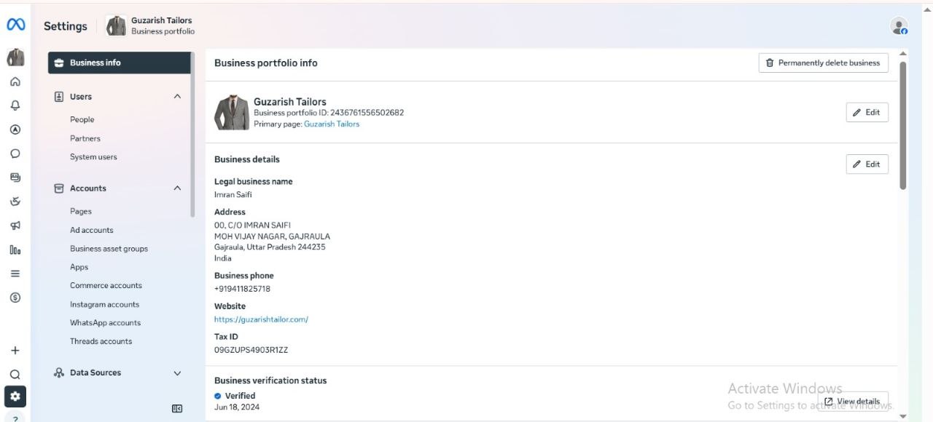Open Pages under Accounts
This screenshot has width=933, height=422.
click(81, 212)
